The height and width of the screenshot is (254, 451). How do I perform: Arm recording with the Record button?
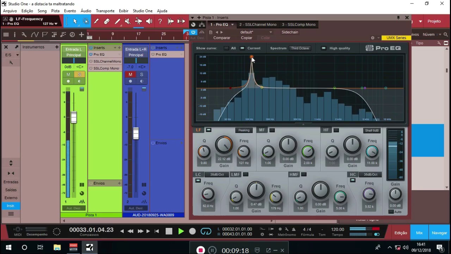pos(192,231)
